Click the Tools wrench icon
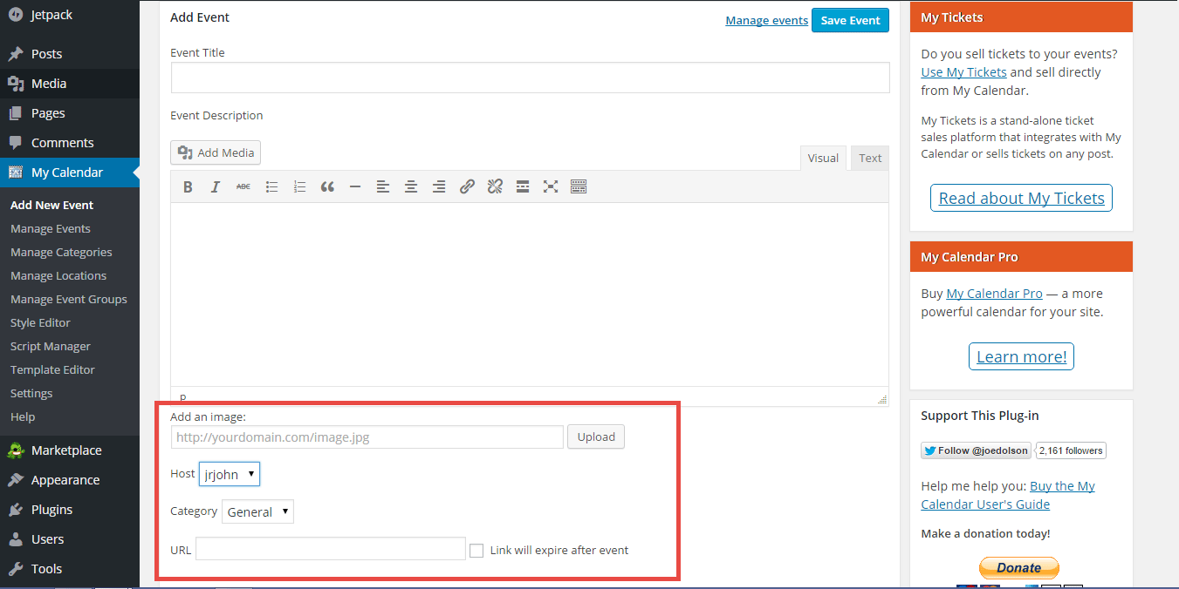 coord(16,569)
